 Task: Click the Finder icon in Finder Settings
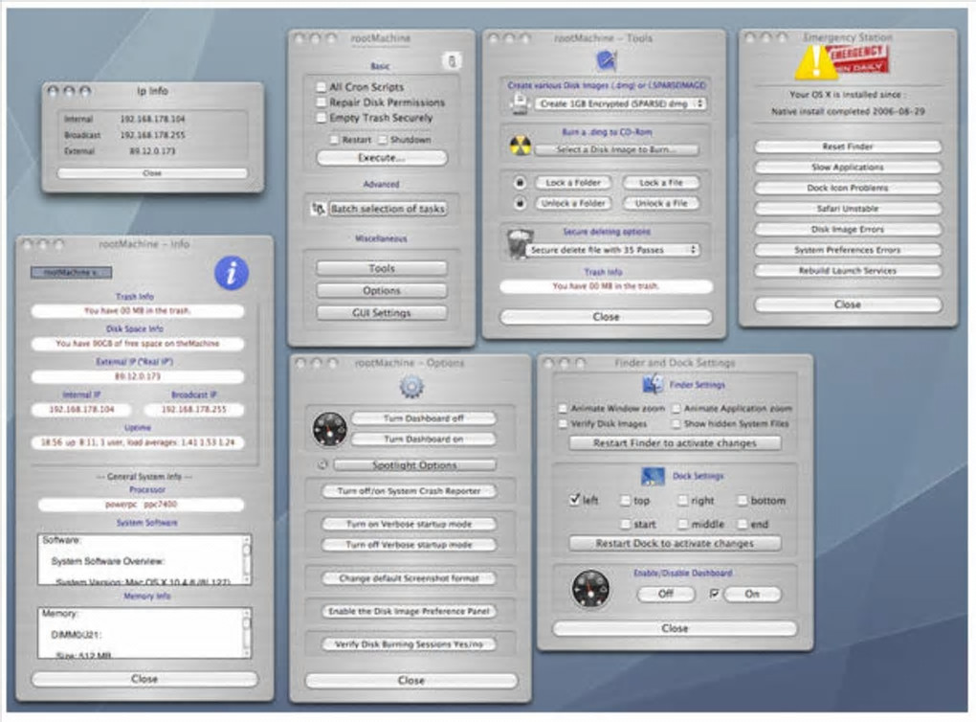653,384
